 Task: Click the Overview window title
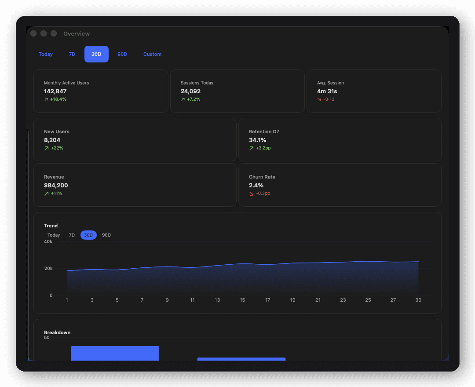77,33
